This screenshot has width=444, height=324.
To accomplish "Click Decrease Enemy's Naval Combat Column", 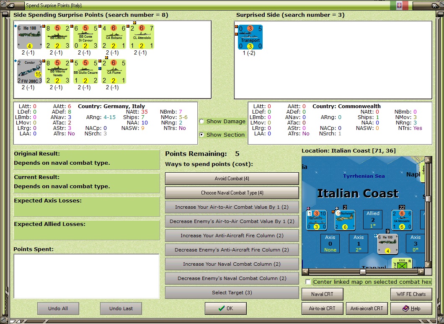I will click(232, 278).
